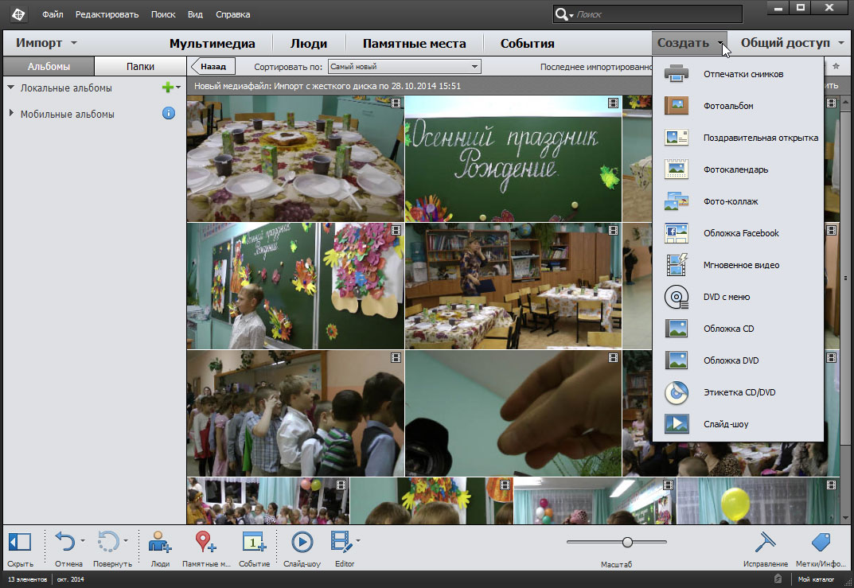Expand the Мобильные альбомы tree section
The image size is (854, 588).
click(11, 114)
